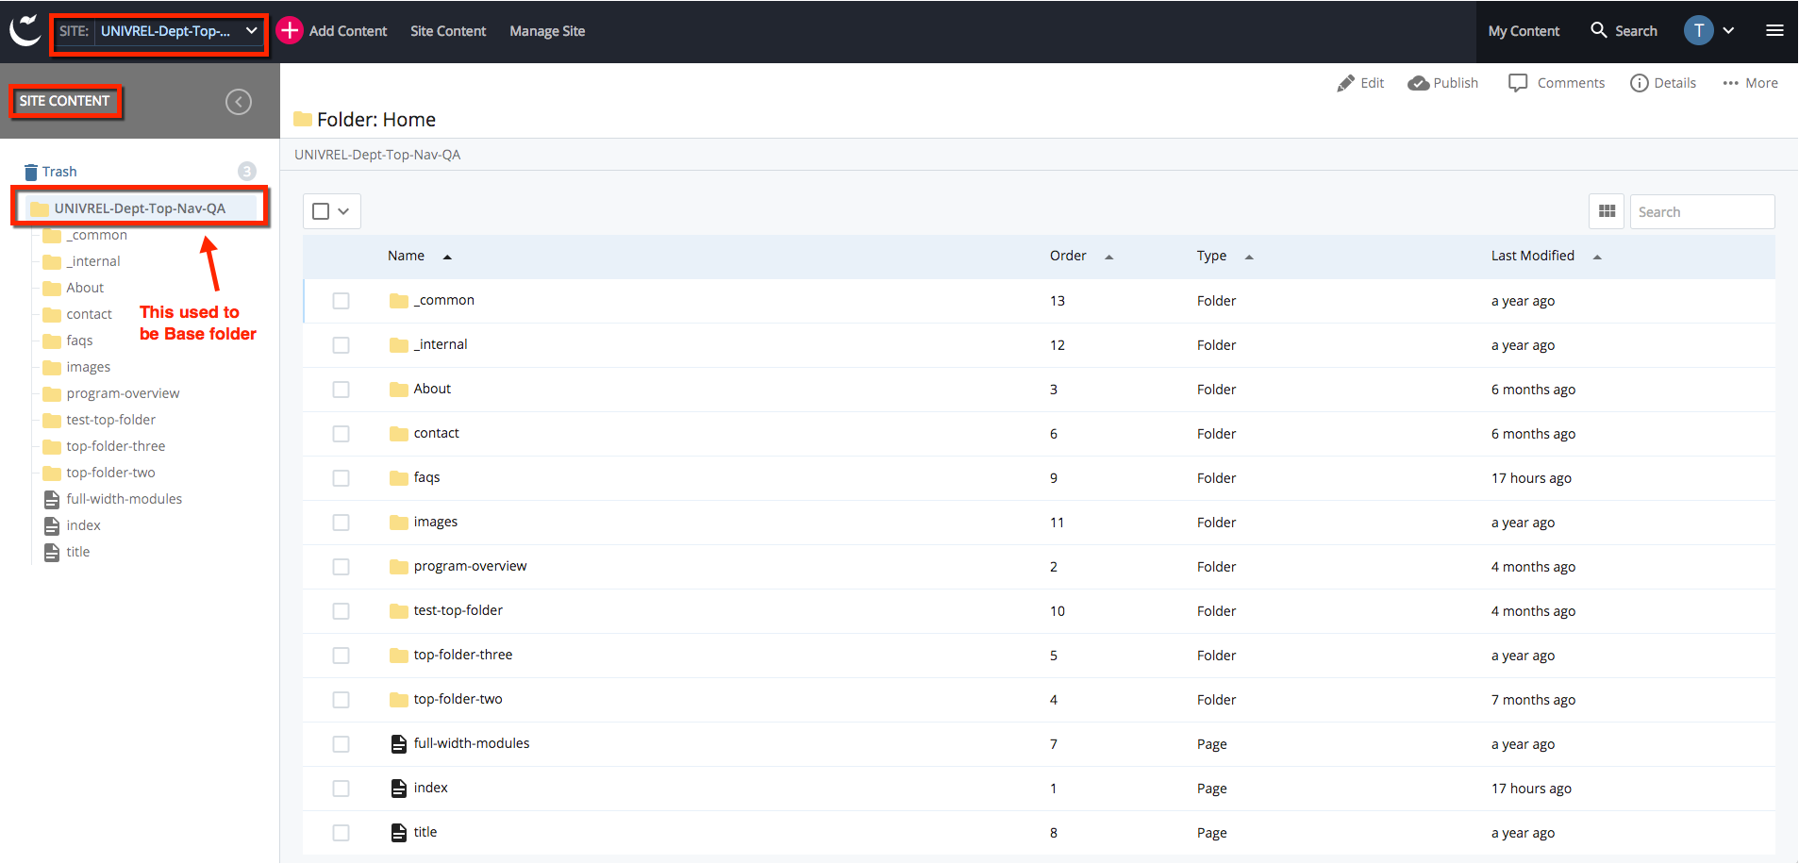Check the images row checkbox
This screenshot has height=864, width=1799.
click(x=341, y=523)
